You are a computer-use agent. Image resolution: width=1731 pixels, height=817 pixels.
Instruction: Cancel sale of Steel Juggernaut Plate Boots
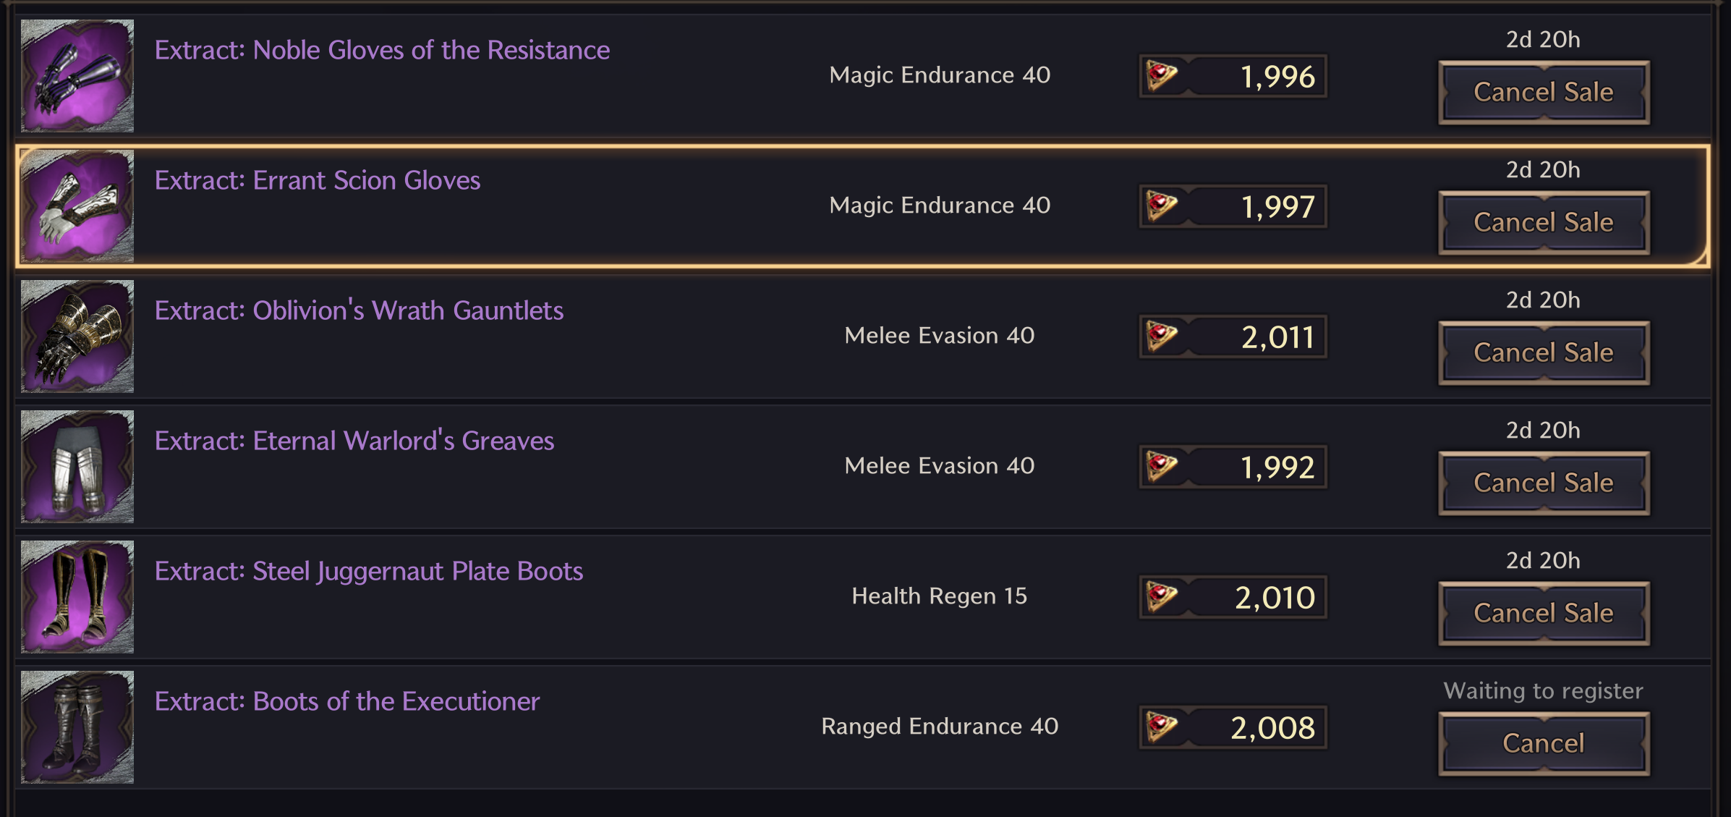click(x=1544, y=614)
